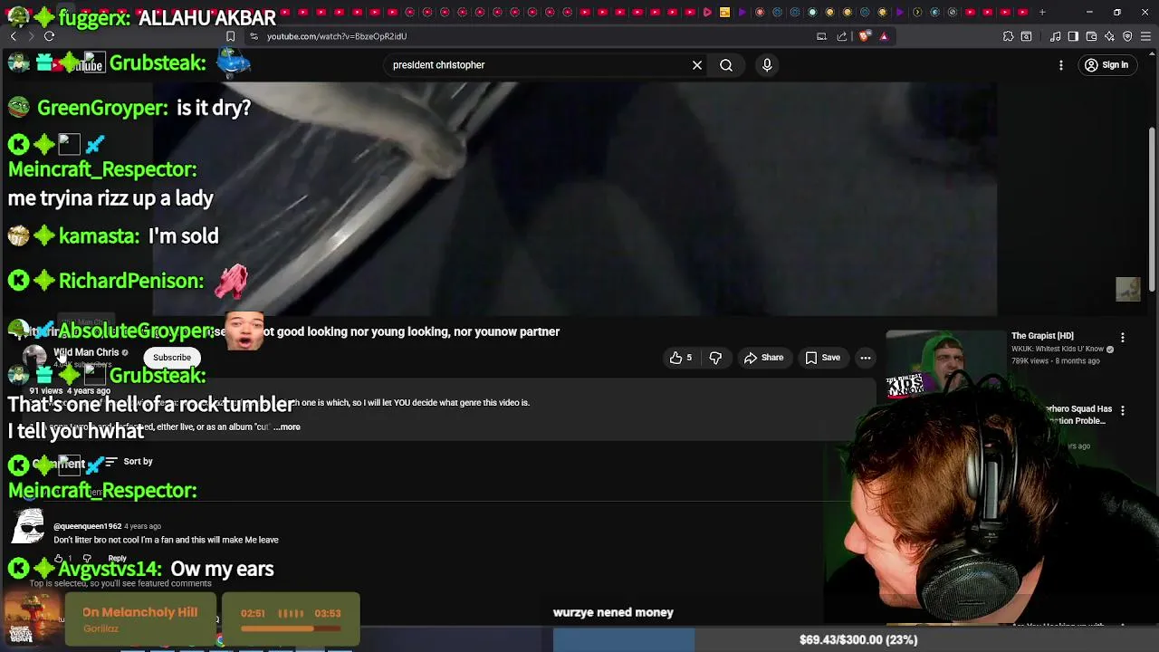Reply to the queenqueen1962 comment

[118, 559]
